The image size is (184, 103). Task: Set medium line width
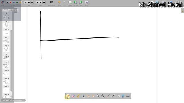29,3
